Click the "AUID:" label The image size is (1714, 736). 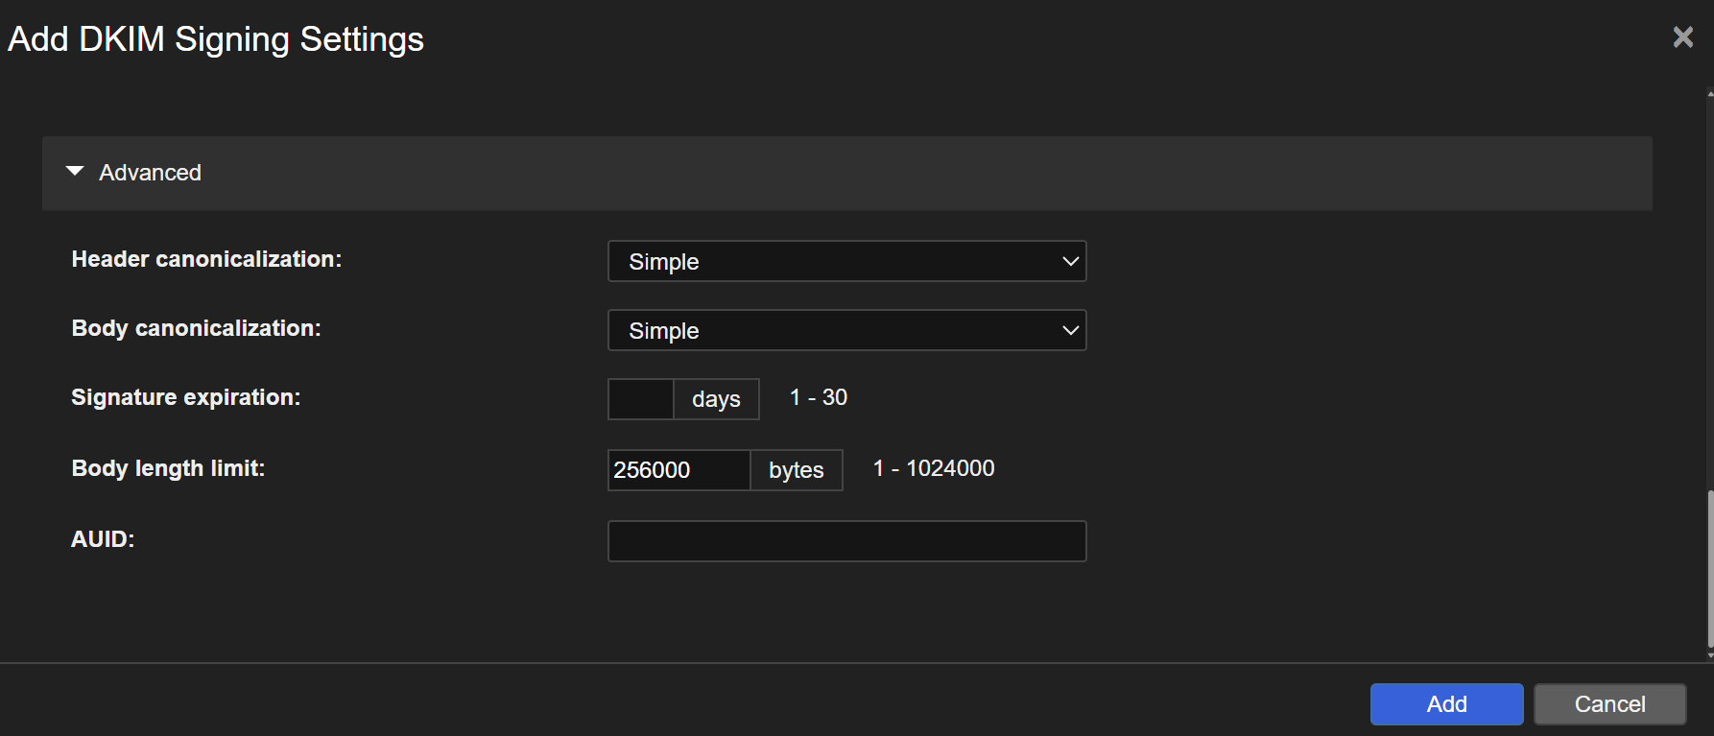103,539
